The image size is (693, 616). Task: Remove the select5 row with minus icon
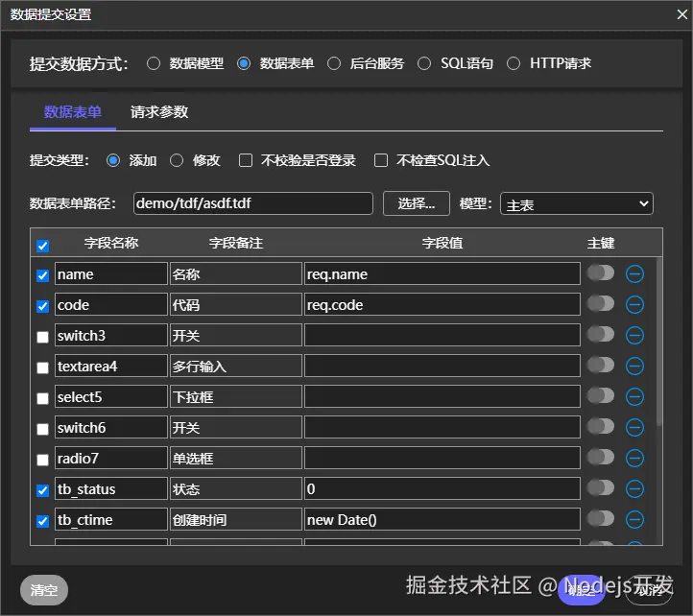pos(634,397)
